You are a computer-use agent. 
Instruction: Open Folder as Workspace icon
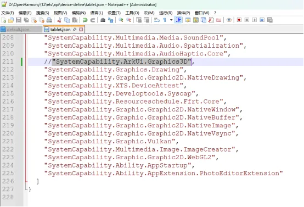pyautogui.click(x=219, y=20)
